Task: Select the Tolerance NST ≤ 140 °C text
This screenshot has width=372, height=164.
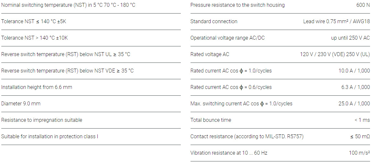Action: click(x=34, y=22)
